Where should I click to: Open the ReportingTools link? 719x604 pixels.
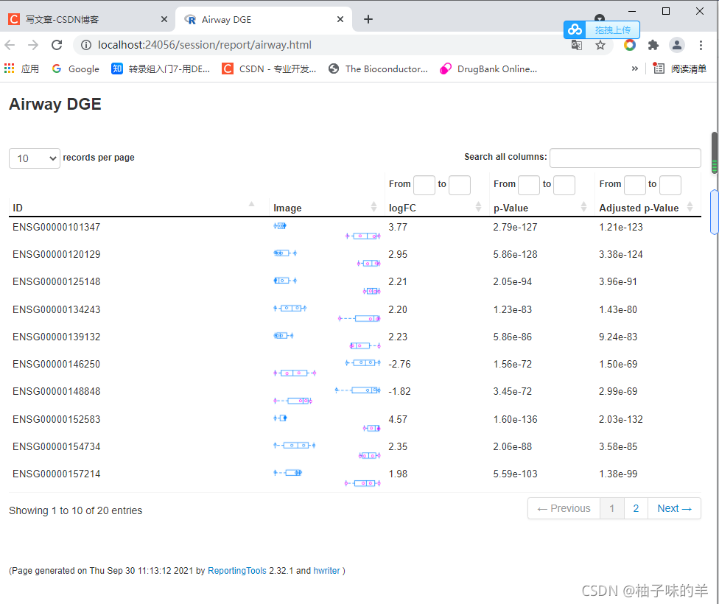tap(236, 570)
